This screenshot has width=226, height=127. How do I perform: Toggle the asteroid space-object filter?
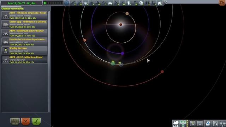pos(141,3)
